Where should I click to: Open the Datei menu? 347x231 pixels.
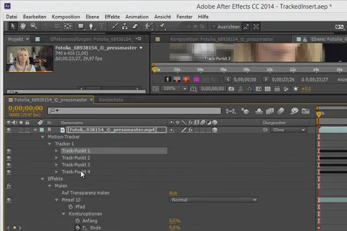[x=12, y=17]
